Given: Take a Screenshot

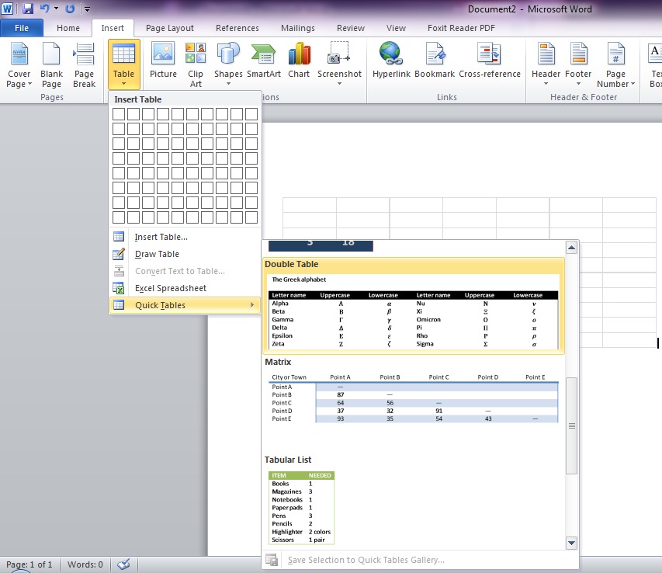Looking at the screenshot, I should (x=339, y=62).
